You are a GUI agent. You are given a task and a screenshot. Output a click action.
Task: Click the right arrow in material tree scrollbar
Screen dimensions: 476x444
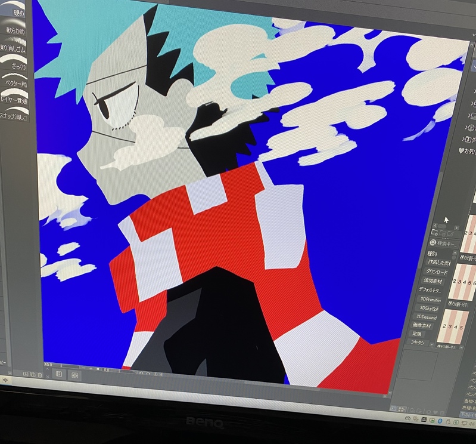[456, 228]
